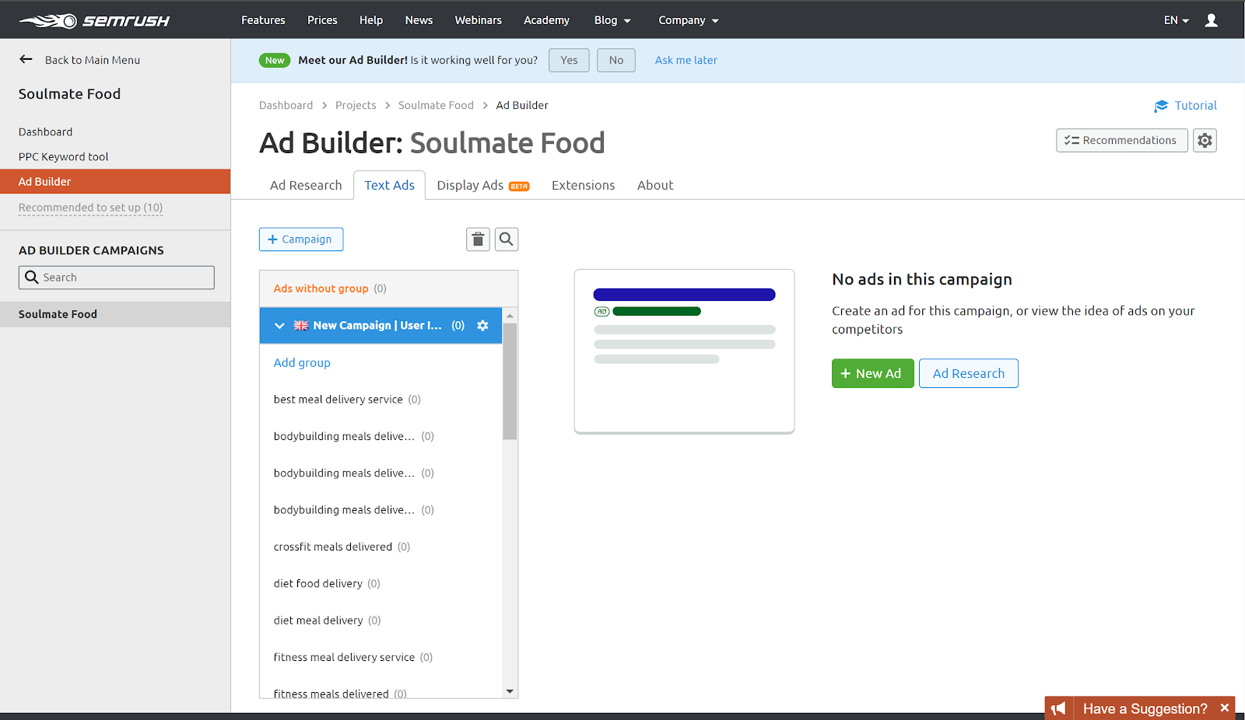Click the megaphone suggestion icon
The image size is (1245, 720).
coord(1059,708)
